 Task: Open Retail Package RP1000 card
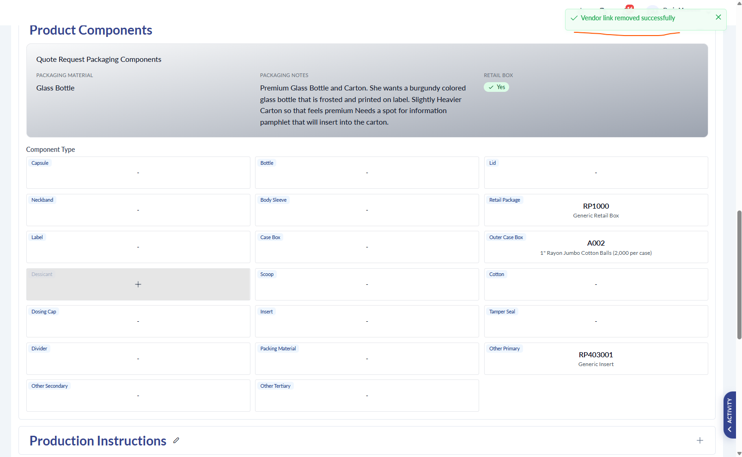pyautogui.click(x=596, y=210)
